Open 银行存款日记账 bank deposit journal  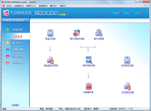tap(77, 33)
